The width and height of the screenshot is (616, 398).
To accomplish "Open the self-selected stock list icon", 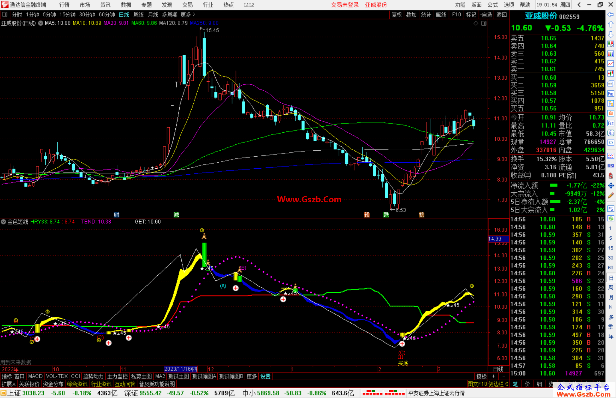I will click(x=611, y=44).
